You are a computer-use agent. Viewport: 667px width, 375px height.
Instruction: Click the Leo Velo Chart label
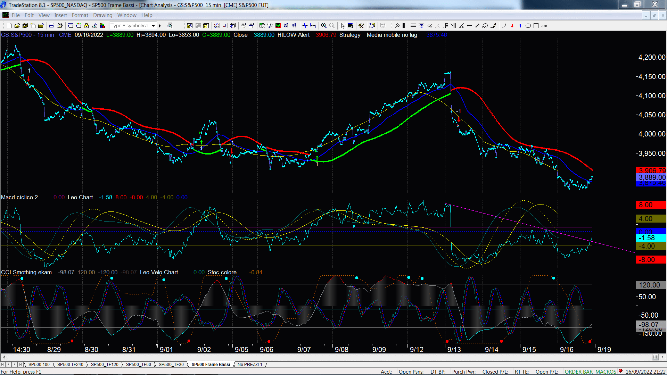point(159,273)
